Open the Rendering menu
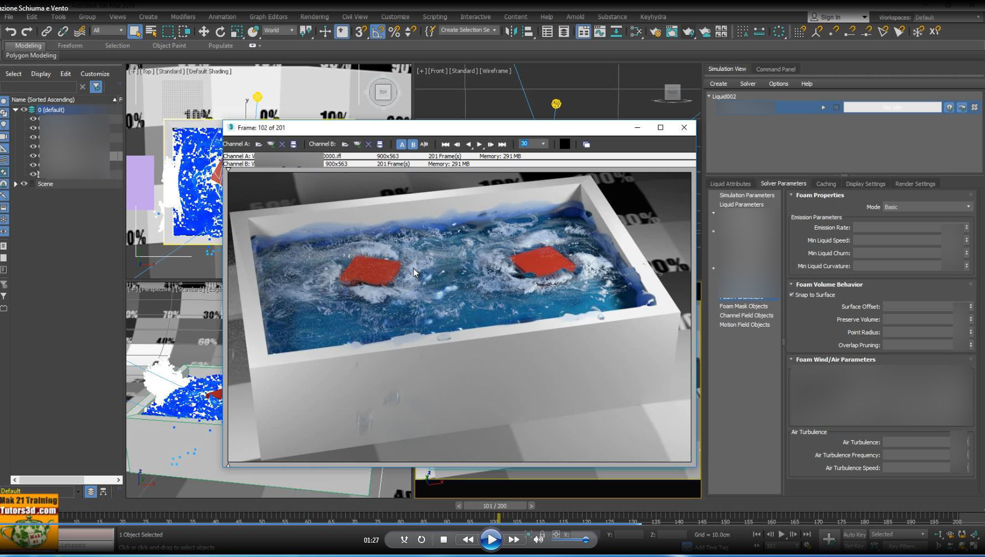The image size is (985, 557). [314, 17]
